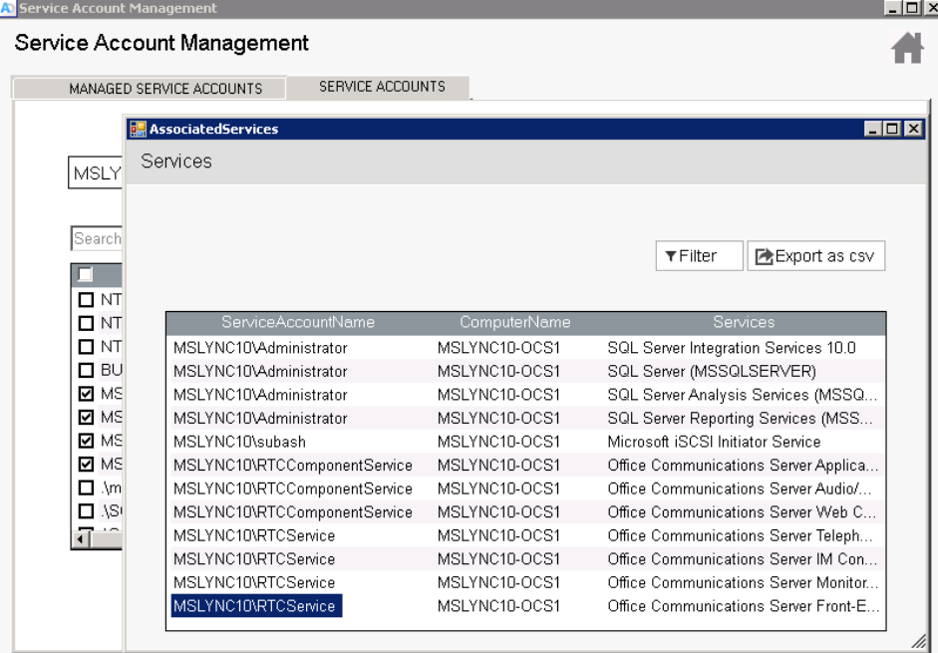Viewport: 938px width, 653px height.
Task: Click the AssociatedServices window title icon
Action: [138, 129]
